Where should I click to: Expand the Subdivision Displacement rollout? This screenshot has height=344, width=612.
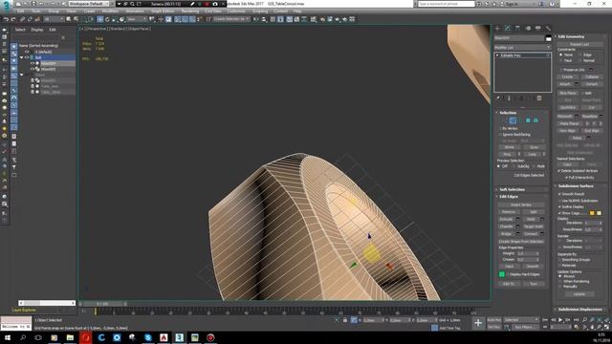[580, 310]
